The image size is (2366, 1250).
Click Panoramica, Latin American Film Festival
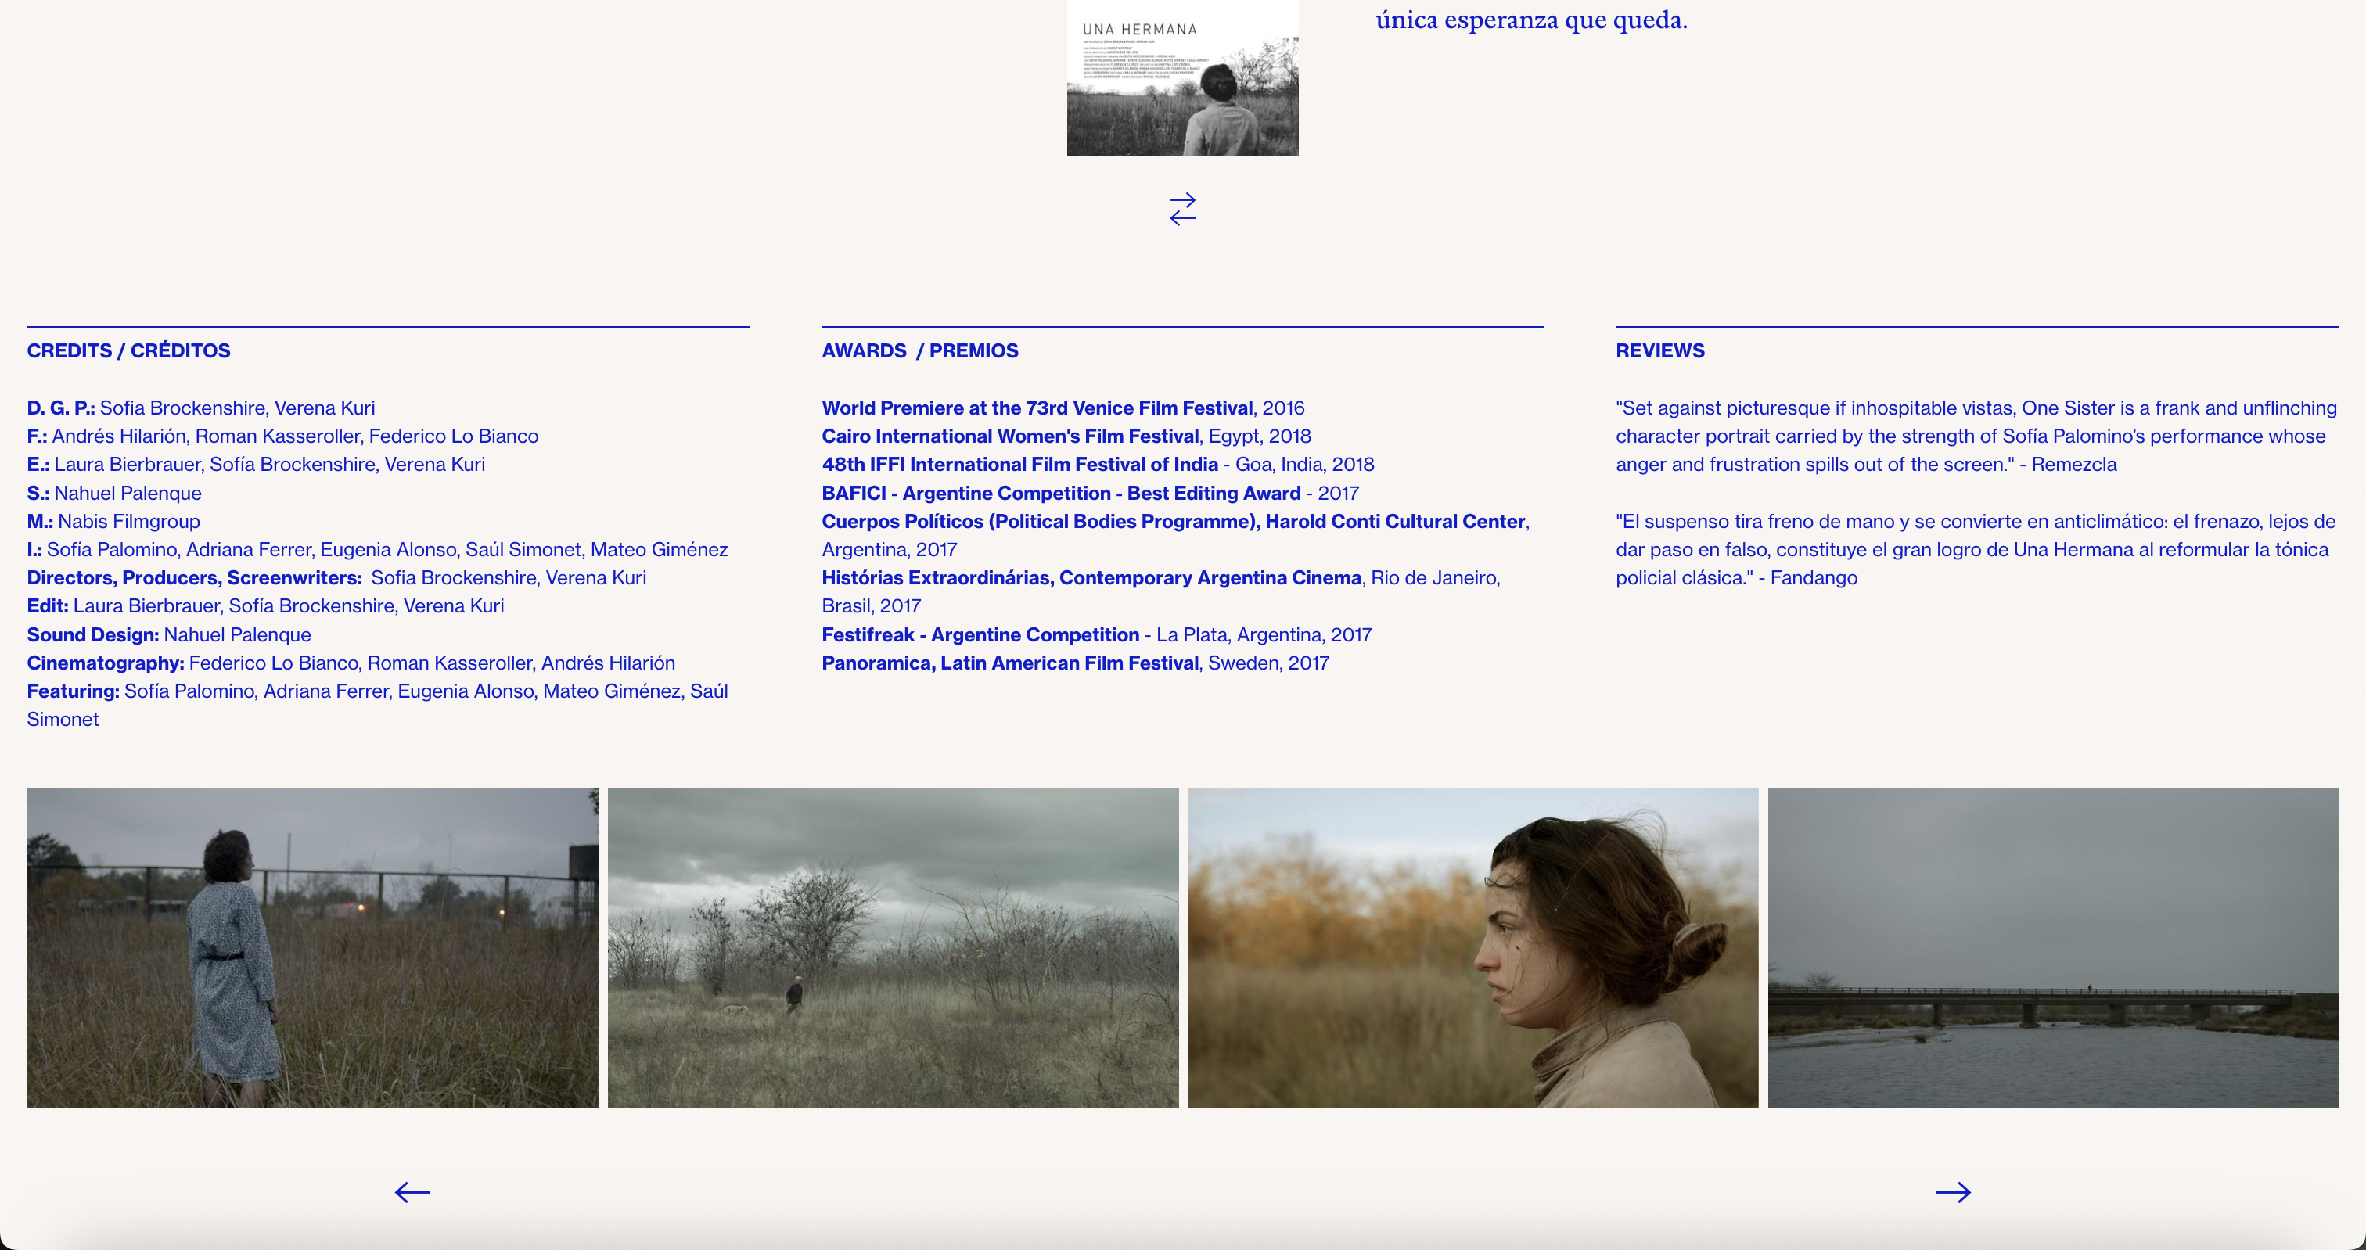1010,663
